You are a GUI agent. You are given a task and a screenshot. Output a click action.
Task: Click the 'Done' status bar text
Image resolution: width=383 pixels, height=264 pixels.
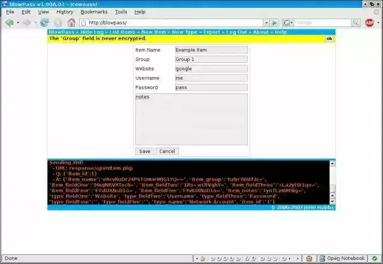click(x=11, y=258)
